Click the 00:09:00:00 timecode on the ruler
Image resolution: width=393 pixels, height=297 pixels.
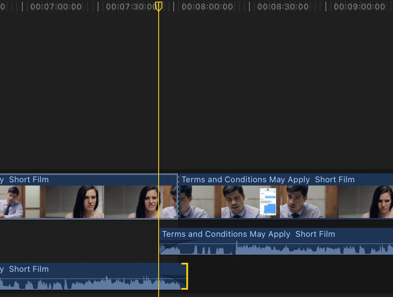coord(359,7)
